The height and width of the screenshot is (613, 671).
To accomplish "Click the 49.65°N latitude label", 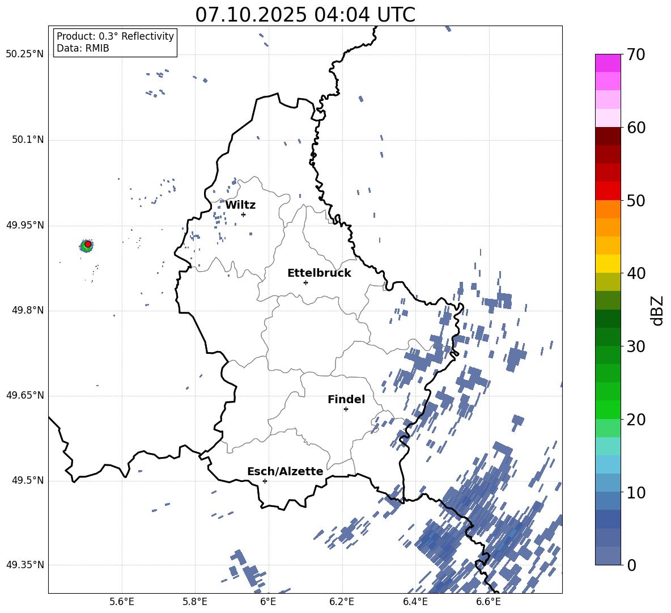I will point(25,395).
